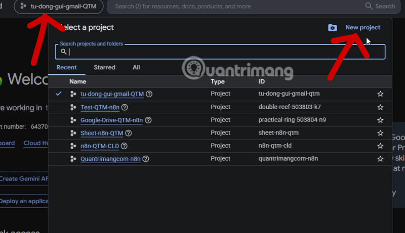The height and width of the screenshot is (233, 405).
Task: Focus the Search projects and folders field
Action: tap(220, 52)
